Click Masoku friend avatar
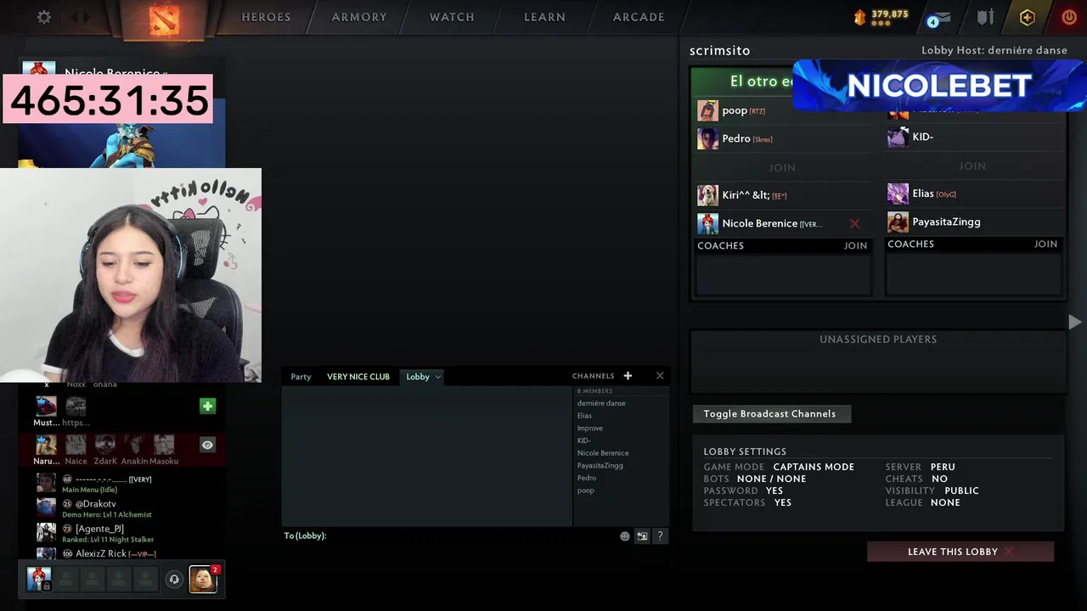Screen dimensions: 1087x611 point(164,446)
